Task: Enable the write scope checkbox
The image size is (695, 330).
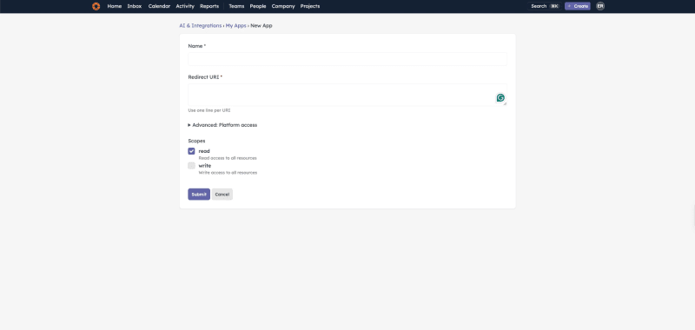Action: (x=191, y=166)
